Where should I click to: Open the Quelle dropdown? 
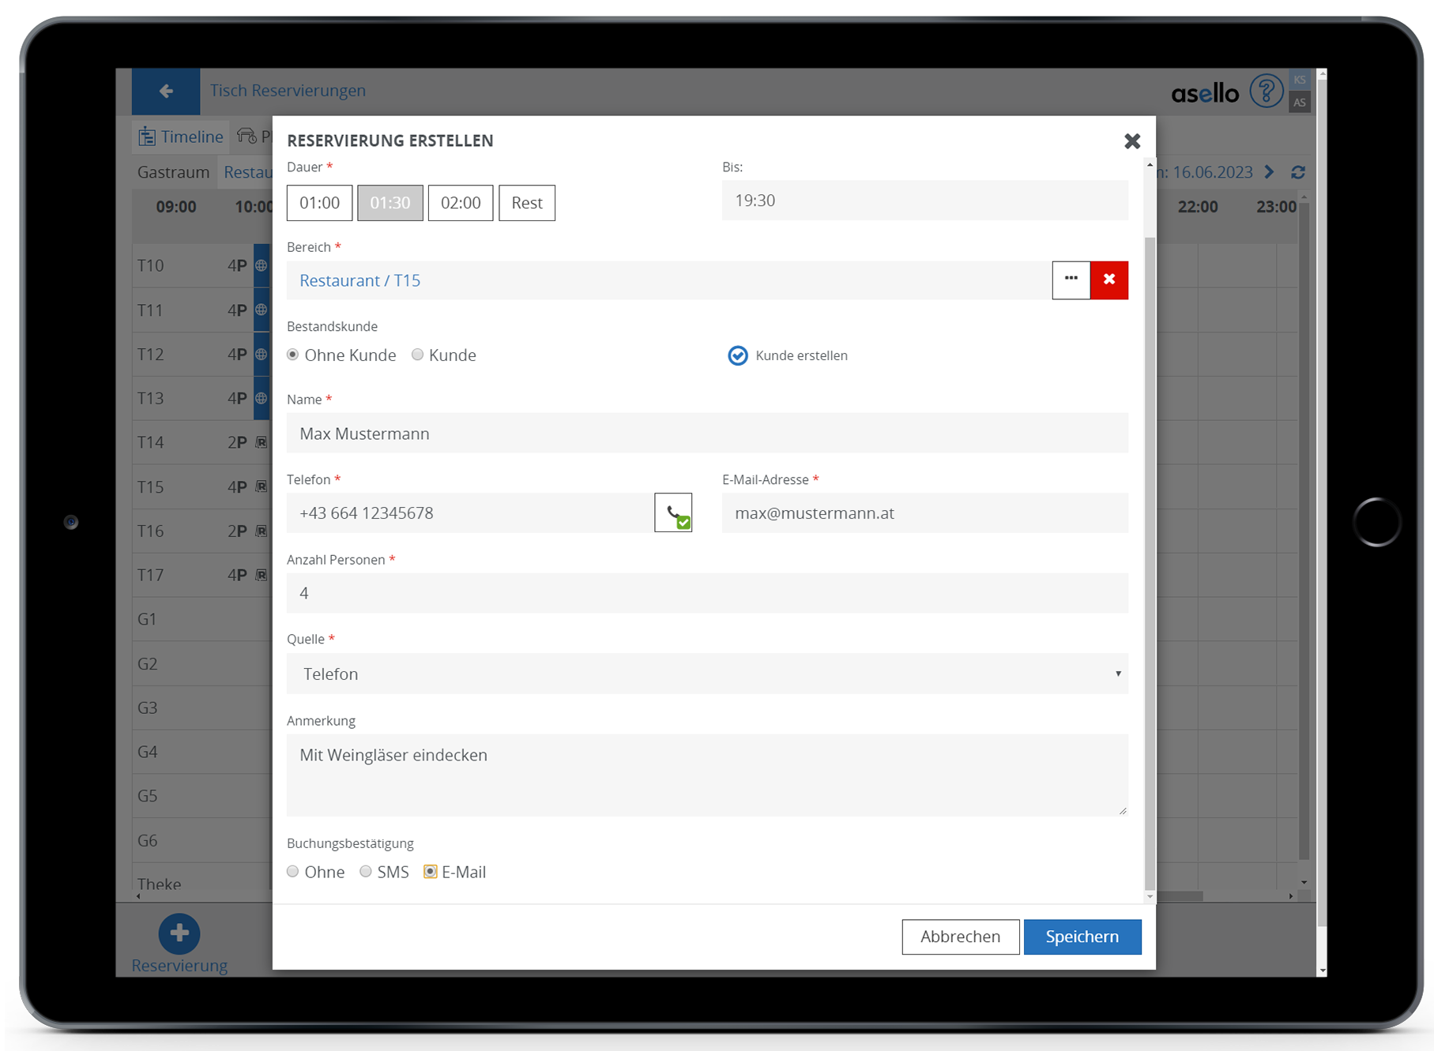(x=706, y=674)
